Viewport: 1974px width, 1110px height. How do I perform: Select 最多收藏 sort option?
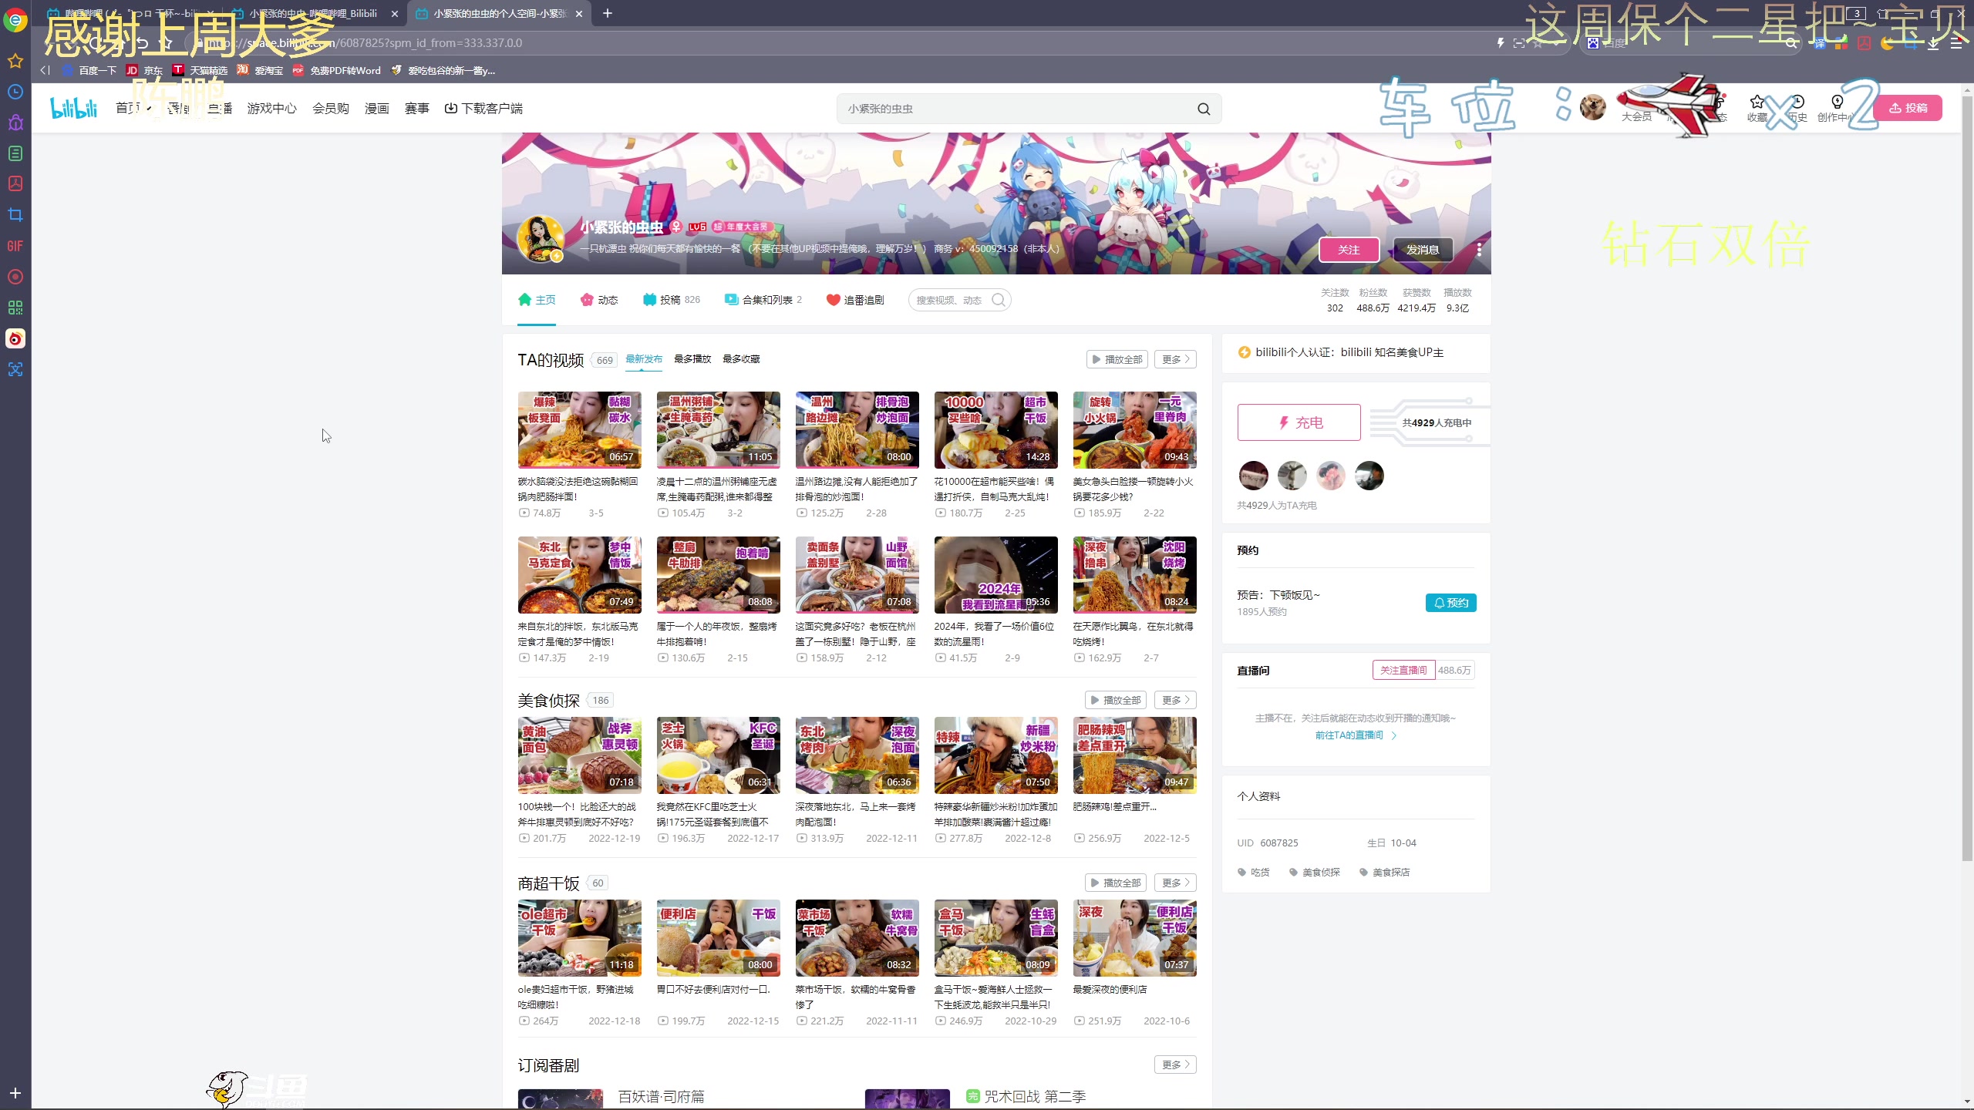click(x=741, y=359)
